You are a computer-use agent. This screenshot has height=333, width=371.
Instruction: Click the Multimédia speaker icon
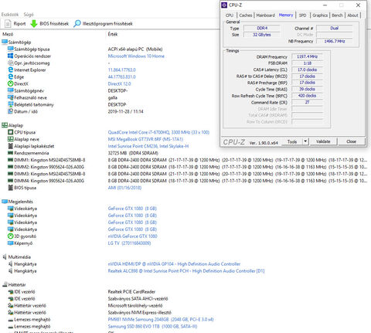(5, 257)
